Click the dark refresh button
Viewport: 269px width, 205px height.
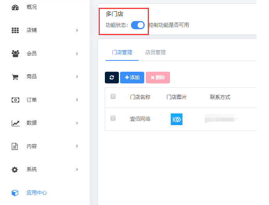(x=112, y=78)
